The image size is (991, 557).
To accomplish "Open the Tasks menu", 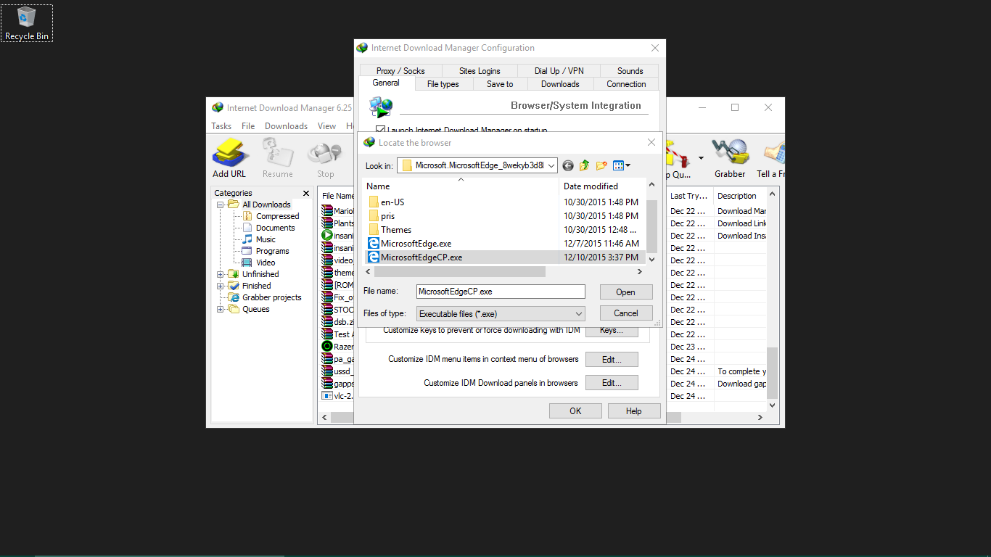I will click(x=221, y=125).
